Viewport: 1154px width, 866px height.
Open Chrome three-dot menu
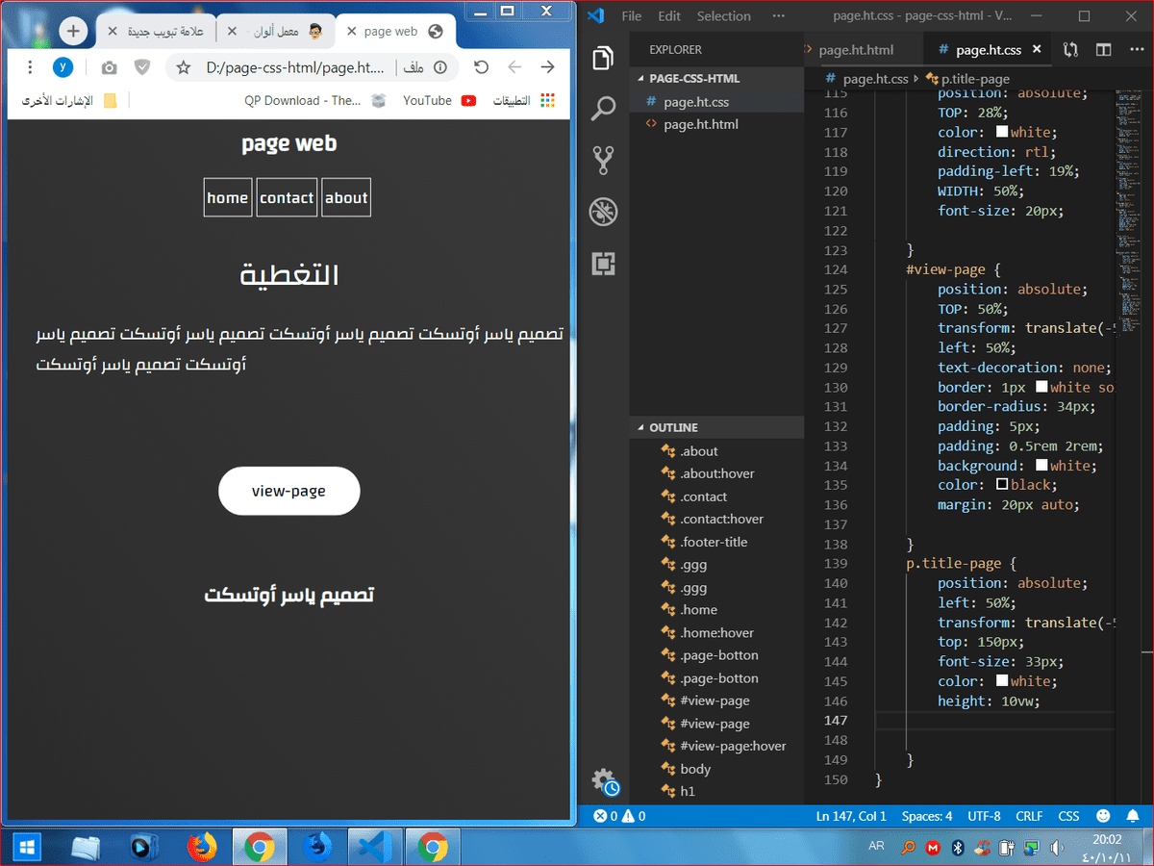click(30, 67)
